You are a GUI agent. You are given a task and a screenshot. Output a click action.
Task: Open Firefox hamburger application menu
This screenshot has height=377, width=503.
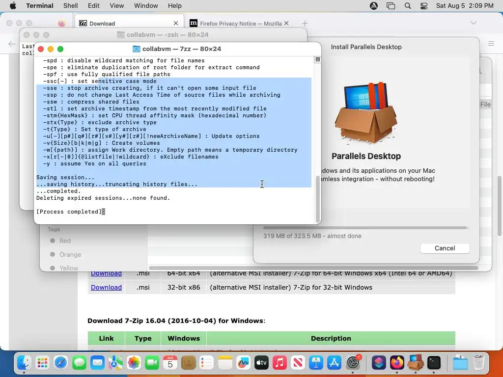491,44
